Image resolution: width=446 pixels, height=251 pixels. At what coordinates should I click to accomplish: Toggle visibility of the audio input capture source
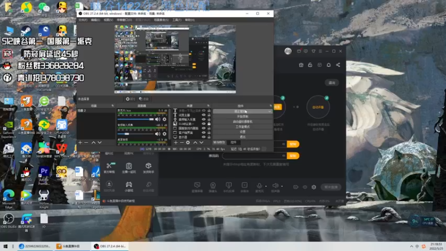coord(203,119)
